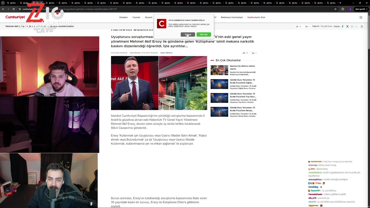Click the paragraph starting İstanbul Cumhuriyet Başsavcılığı'nın

click(158, 122)
